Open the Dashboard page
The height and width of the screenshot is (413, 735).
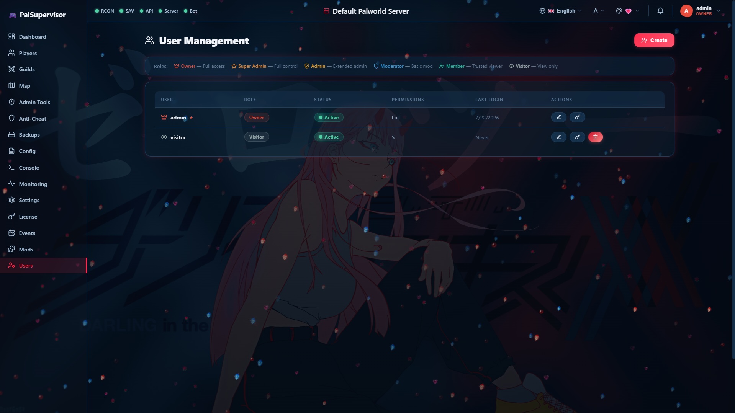pos(43,37)
